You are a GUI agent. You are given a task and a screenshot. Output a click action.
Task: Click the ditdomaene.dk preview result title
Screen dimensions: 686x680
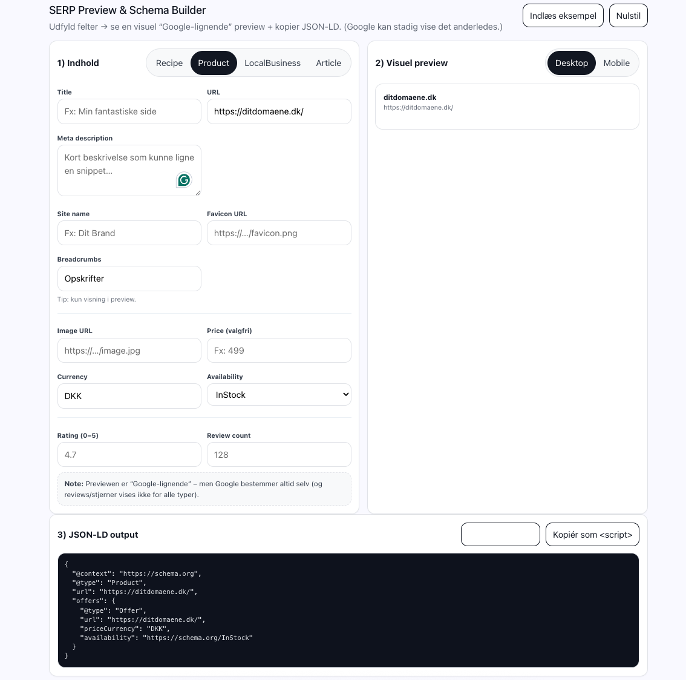pos(410,97)
